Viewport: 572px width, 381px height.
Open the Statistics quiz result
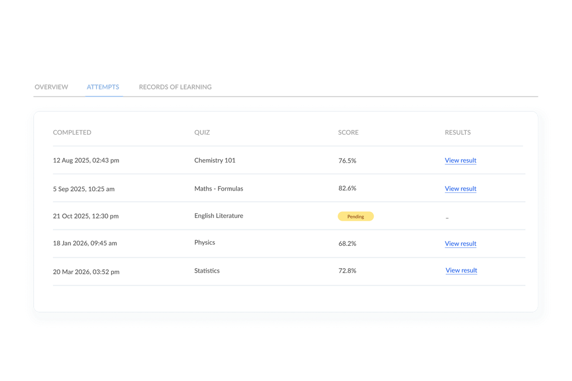click(461, 270)
